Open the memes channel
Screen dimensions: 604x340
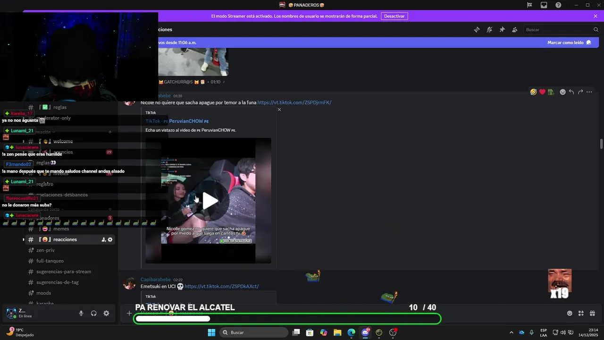(x=71, y=229)
